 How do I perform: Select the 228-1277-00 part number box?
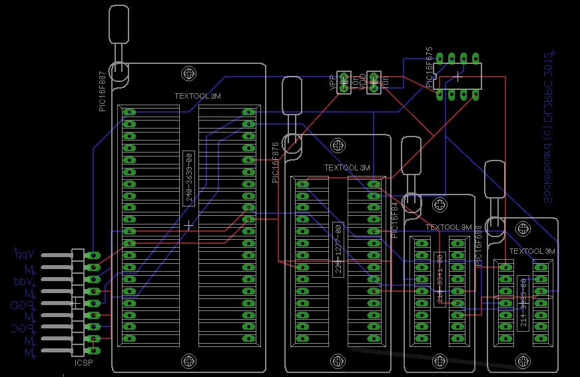click(x=338, y=249)
